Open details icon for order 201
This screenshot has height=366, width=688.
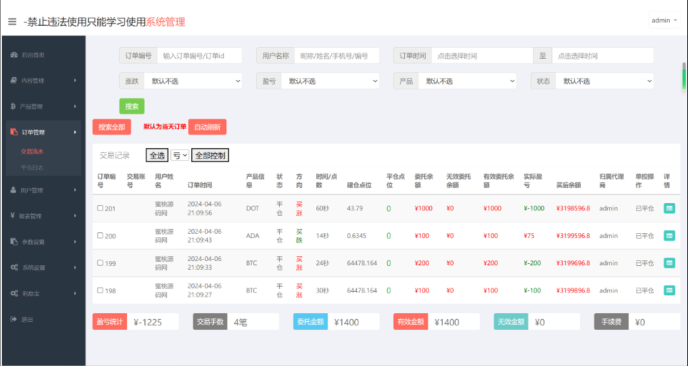click(669, 208)
